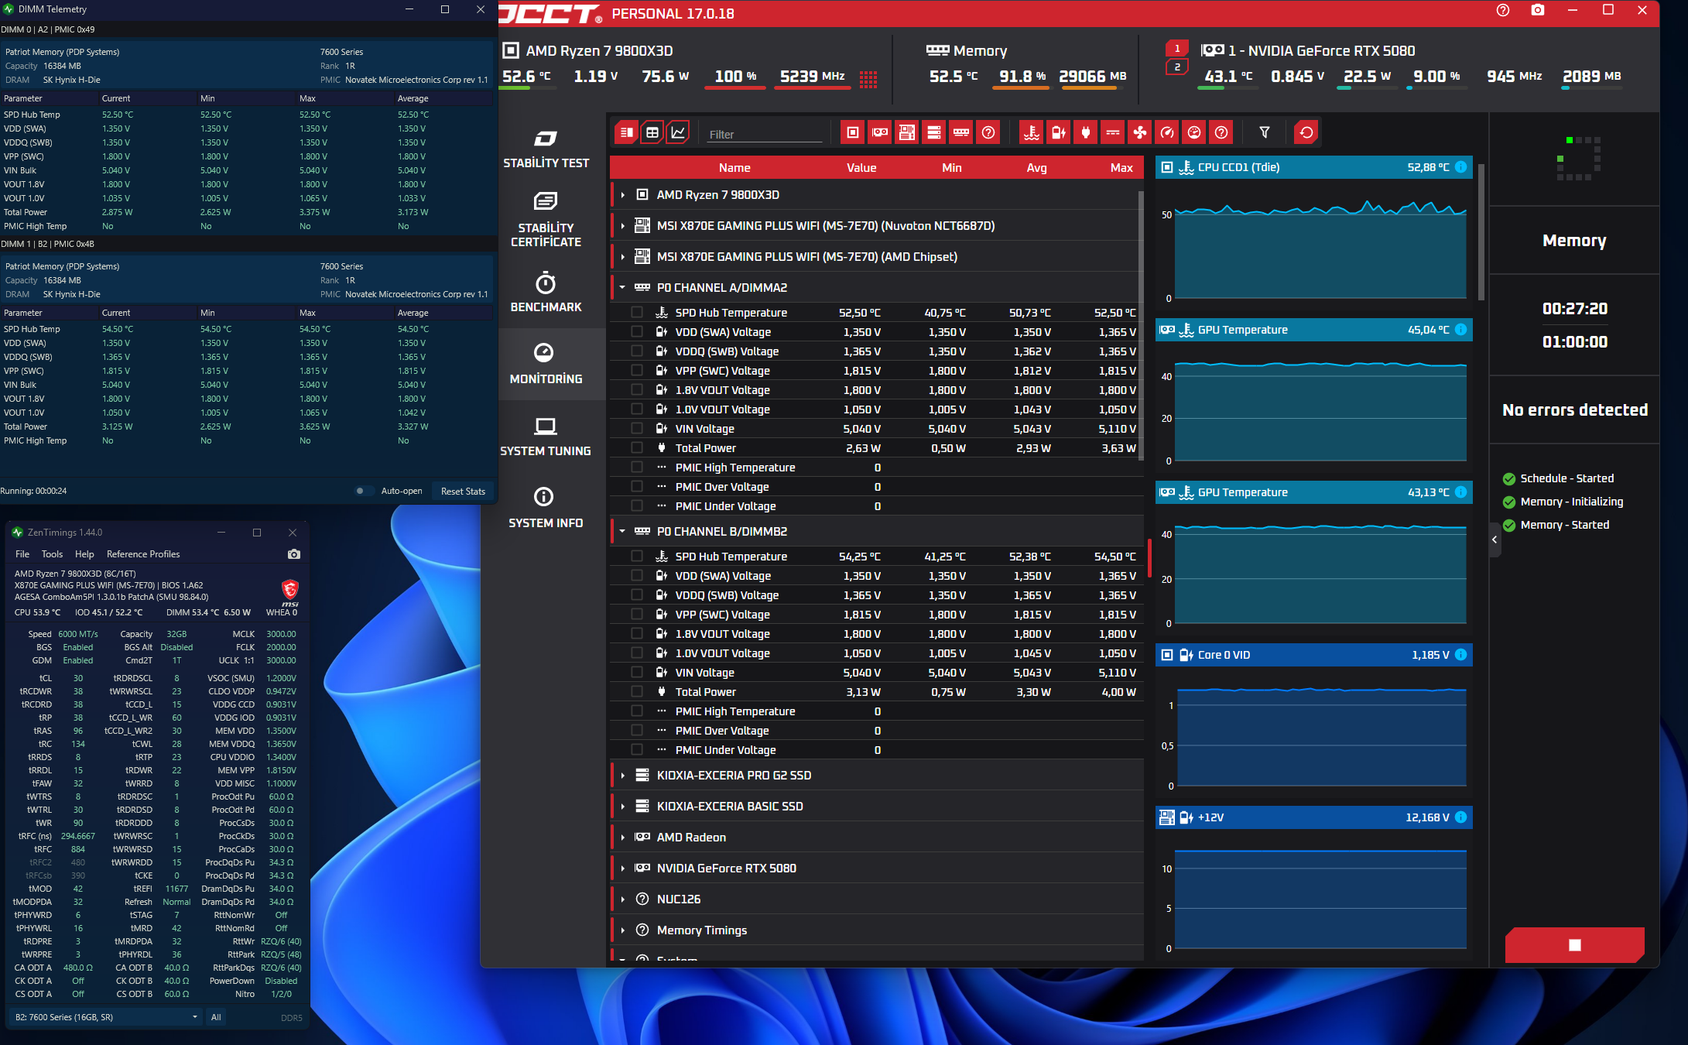Switch OCCT monitoring to split view layout
This screenshot has height=1045, width=1688.
click(626, 132)
